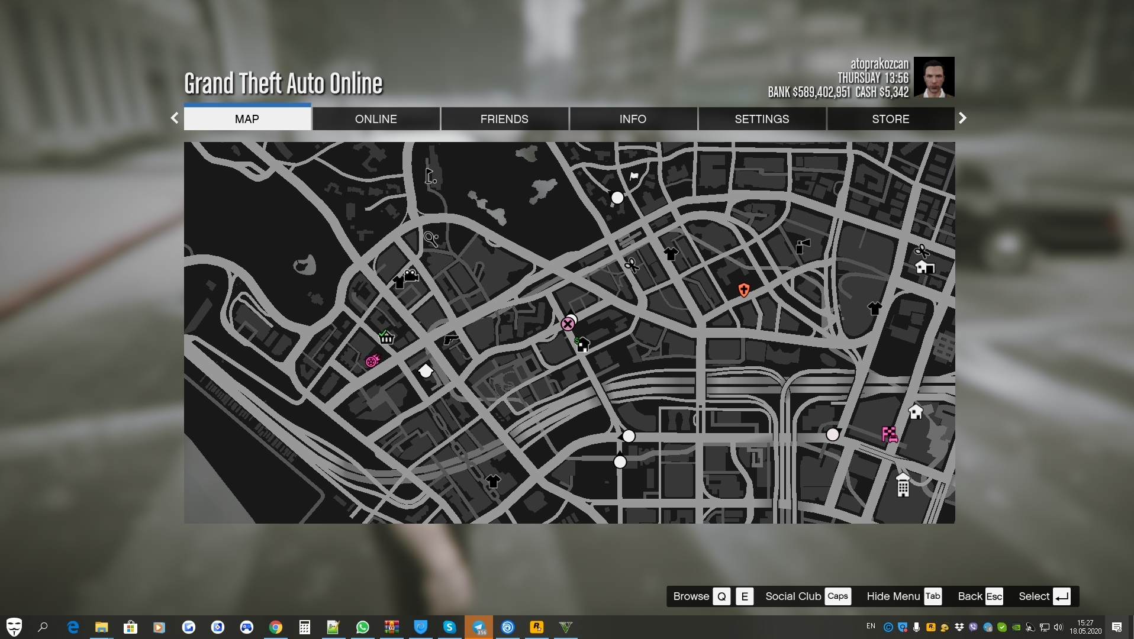Click the right arrow beside the STORE tab
Screen dimensions: 1134x639
click(963, 118)
